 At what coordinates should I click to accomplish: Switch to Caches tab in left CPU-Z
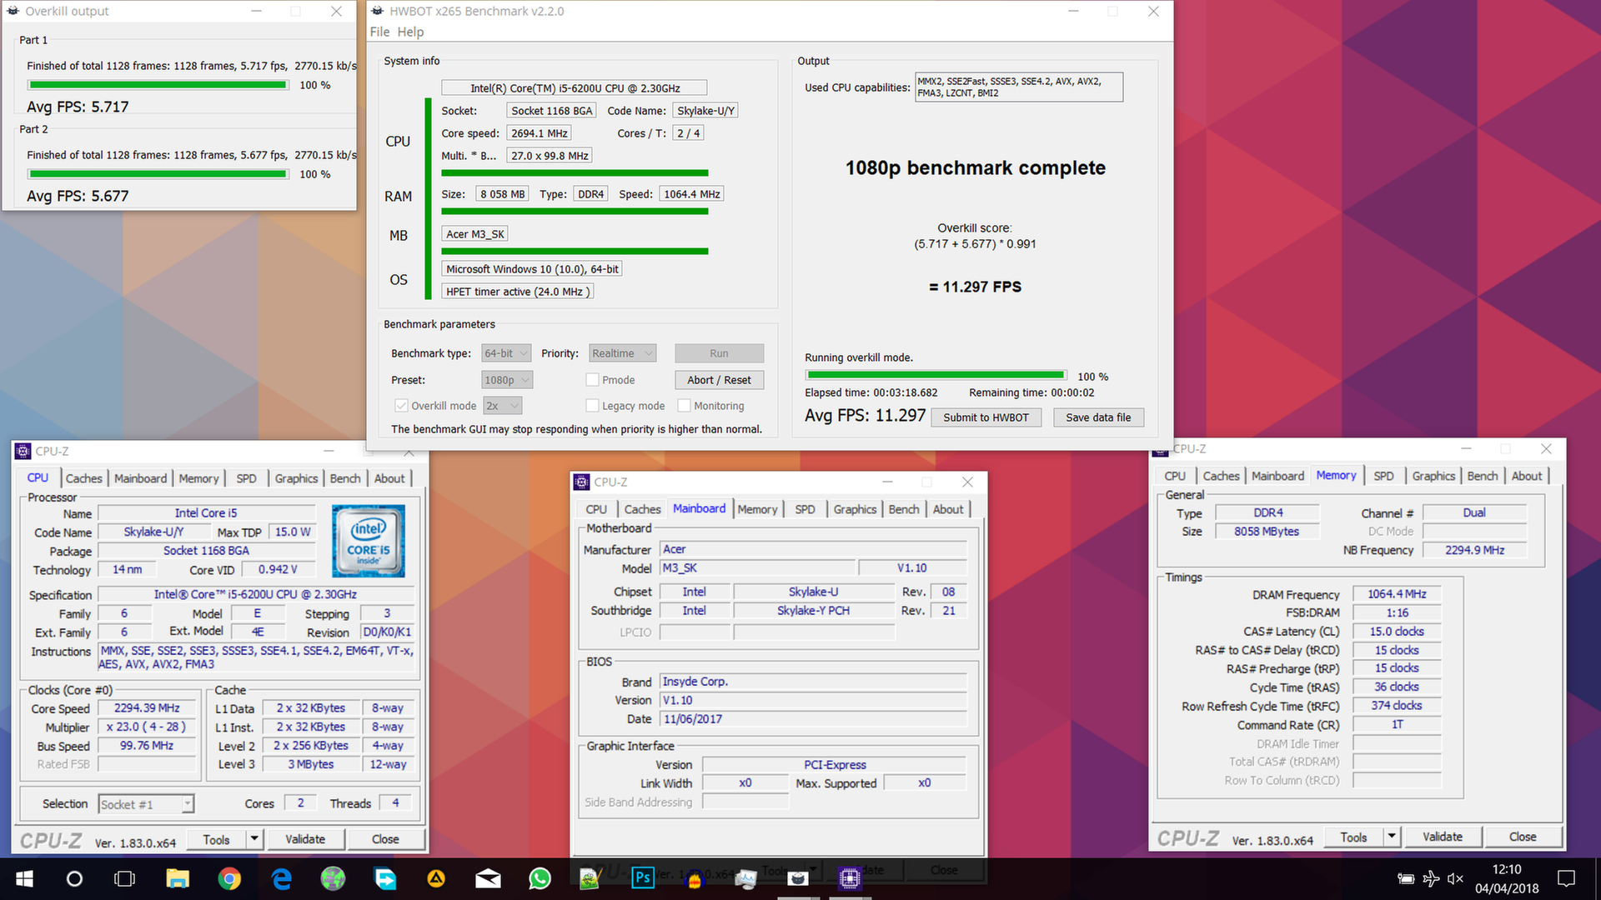83,478
